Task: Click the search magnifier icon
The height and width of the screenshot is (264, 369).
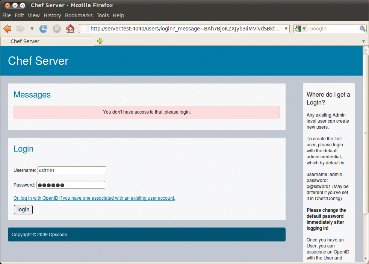Action: click(362, 29)
